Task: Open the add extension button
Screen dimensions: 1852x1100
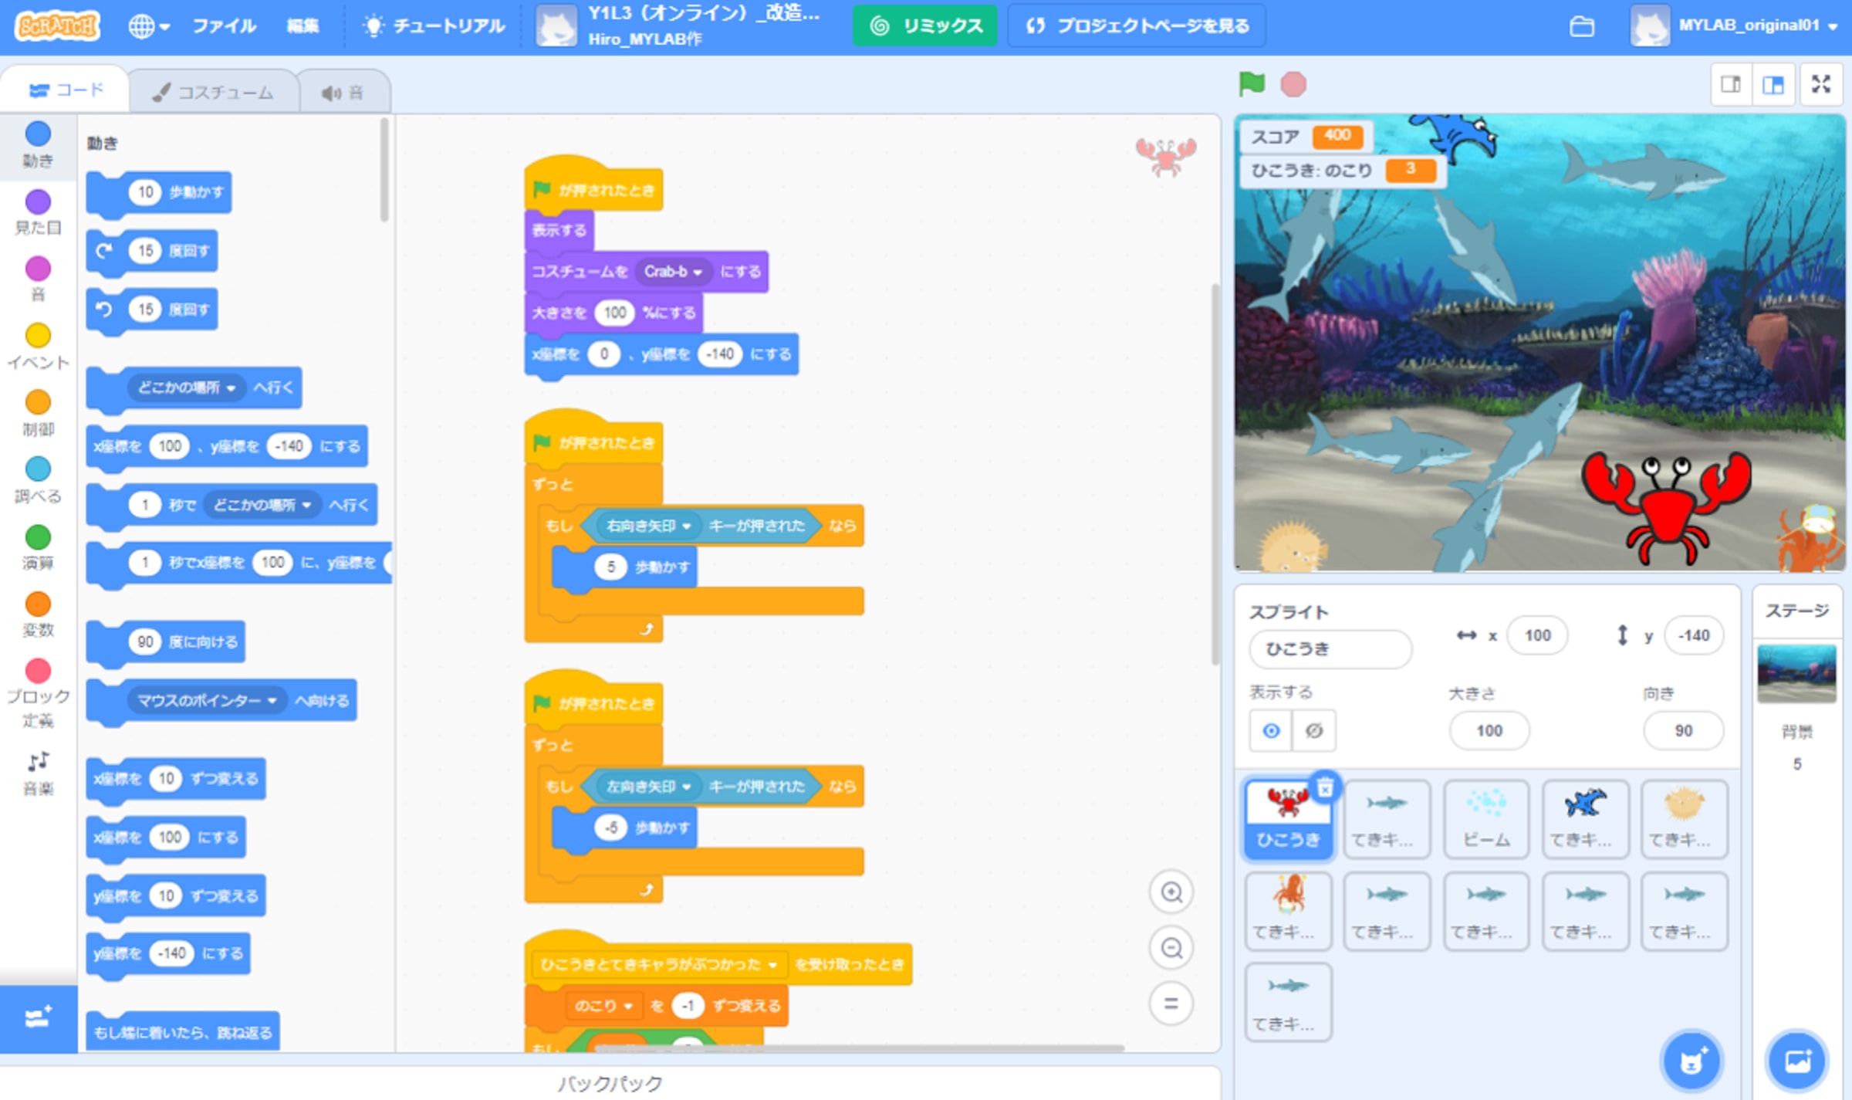Action: pyautogui.click(x=38, y=1018)
